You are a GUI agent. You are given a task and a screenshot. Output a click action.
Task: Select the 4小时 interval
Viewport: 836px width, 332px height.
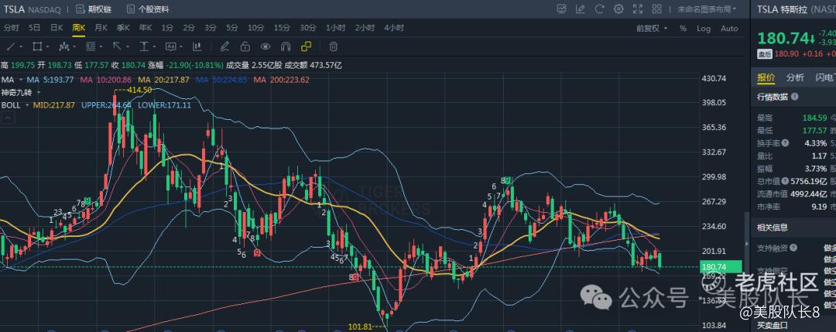[x=394, y=28]
